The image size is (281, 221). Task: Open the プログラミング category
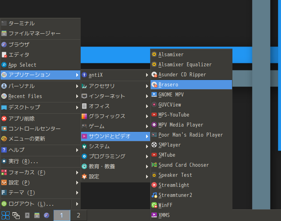(116, 156)
